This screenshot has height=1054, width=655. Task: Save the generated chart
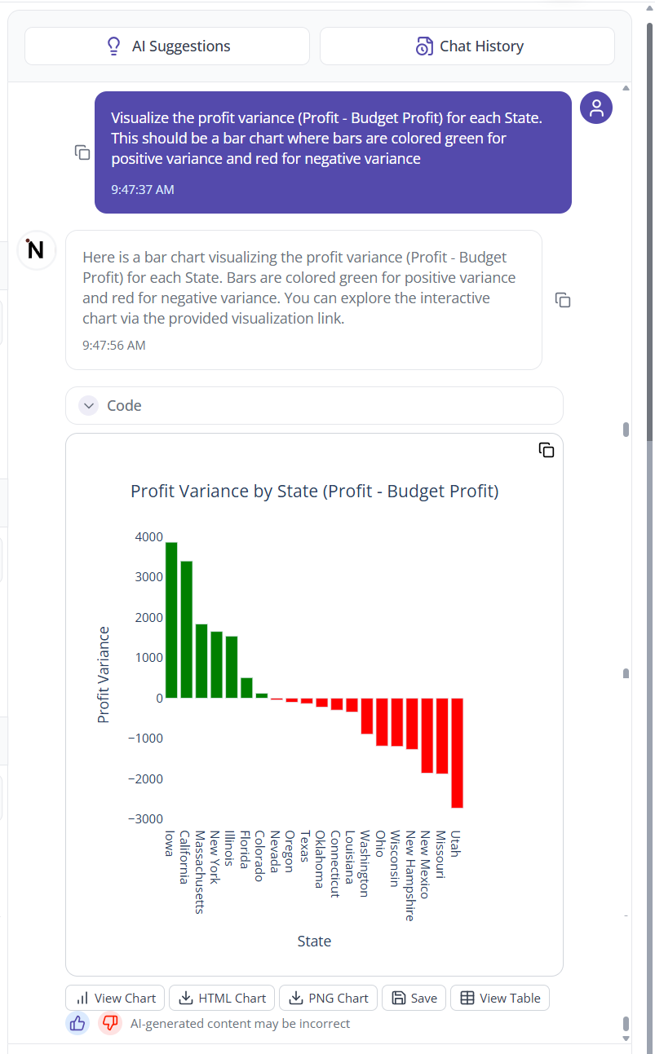click(414, 998)
